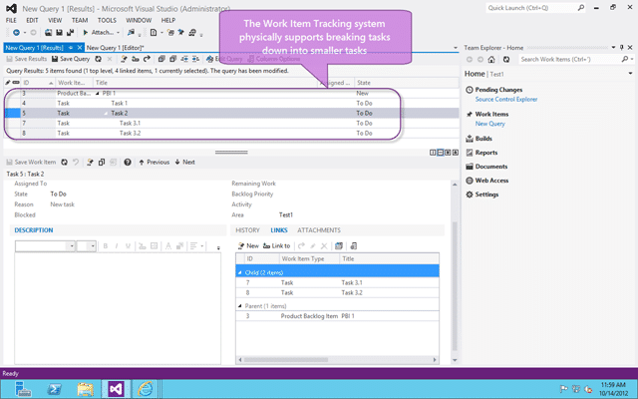Image resolution: width=638 pixels, height=399 pixels.
Task: Switch to the LINKS tab
Action: click(x=279, y=230)
